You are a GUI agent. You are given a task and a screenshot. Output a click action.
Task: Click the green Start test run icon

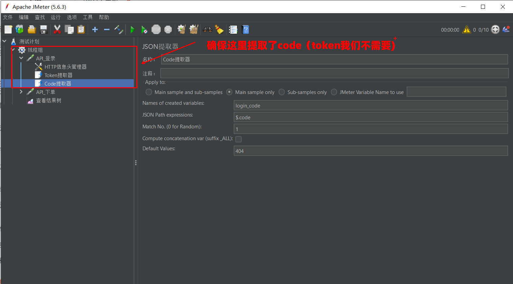[x=132, y=30]
